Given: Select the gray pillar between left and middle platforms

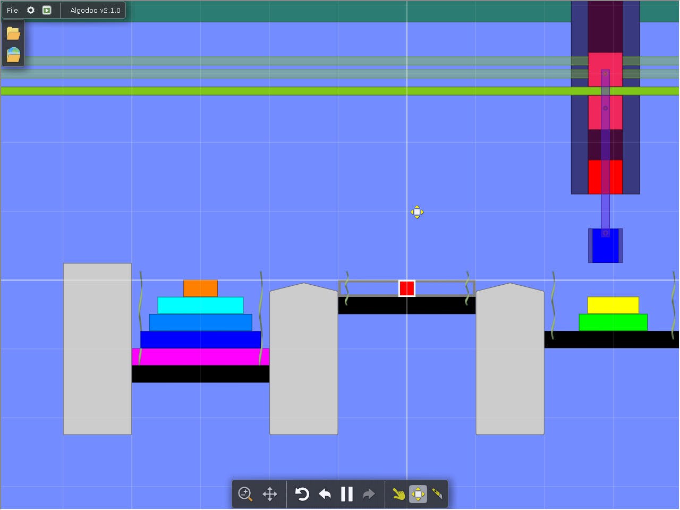Looking at the screenshot, I should pyautogui.click(x=304, y=359).
